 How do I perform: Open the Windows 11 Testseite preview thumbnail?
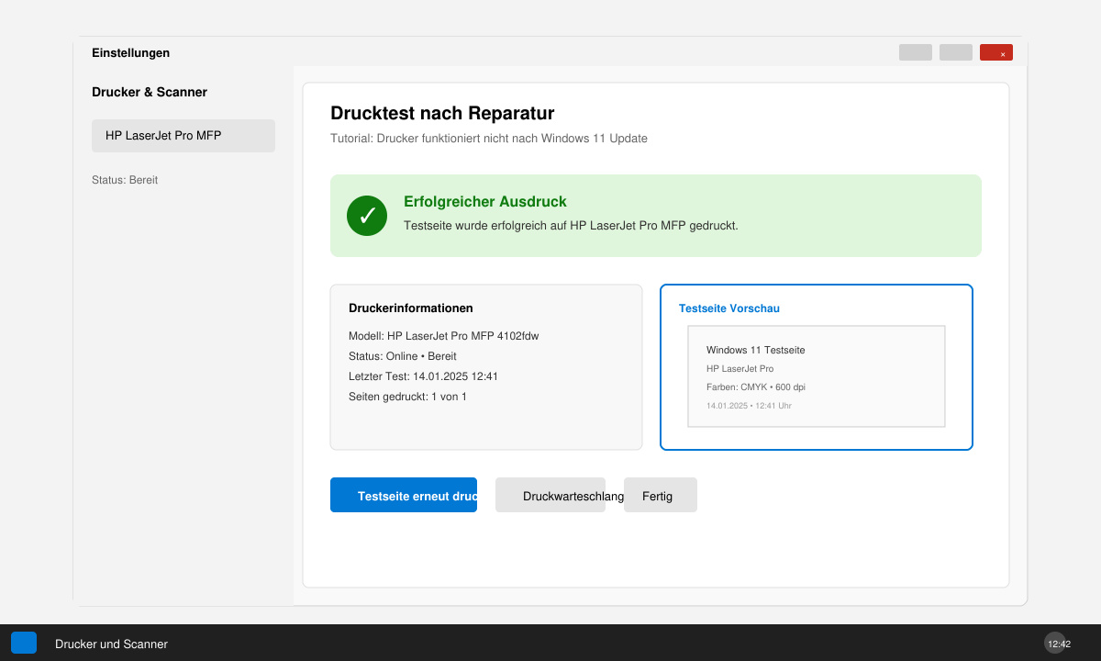pyautogui.click(x=817, y=376)
